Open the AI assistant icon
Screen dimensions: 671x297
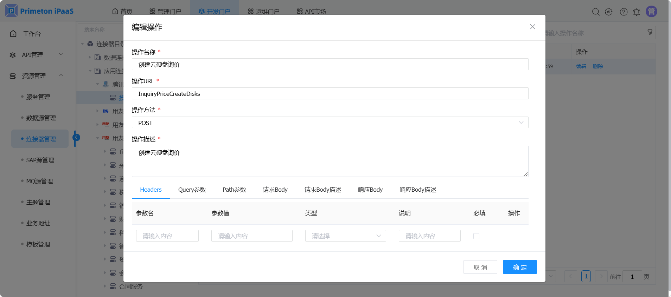coord(608,12)
